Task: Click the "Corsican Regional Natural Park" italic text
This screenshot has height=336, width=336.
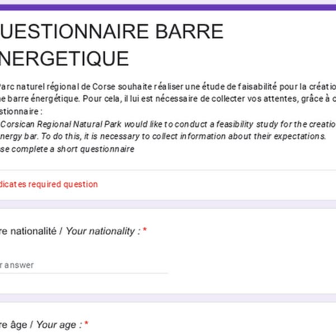Action: tap(62, 124)
